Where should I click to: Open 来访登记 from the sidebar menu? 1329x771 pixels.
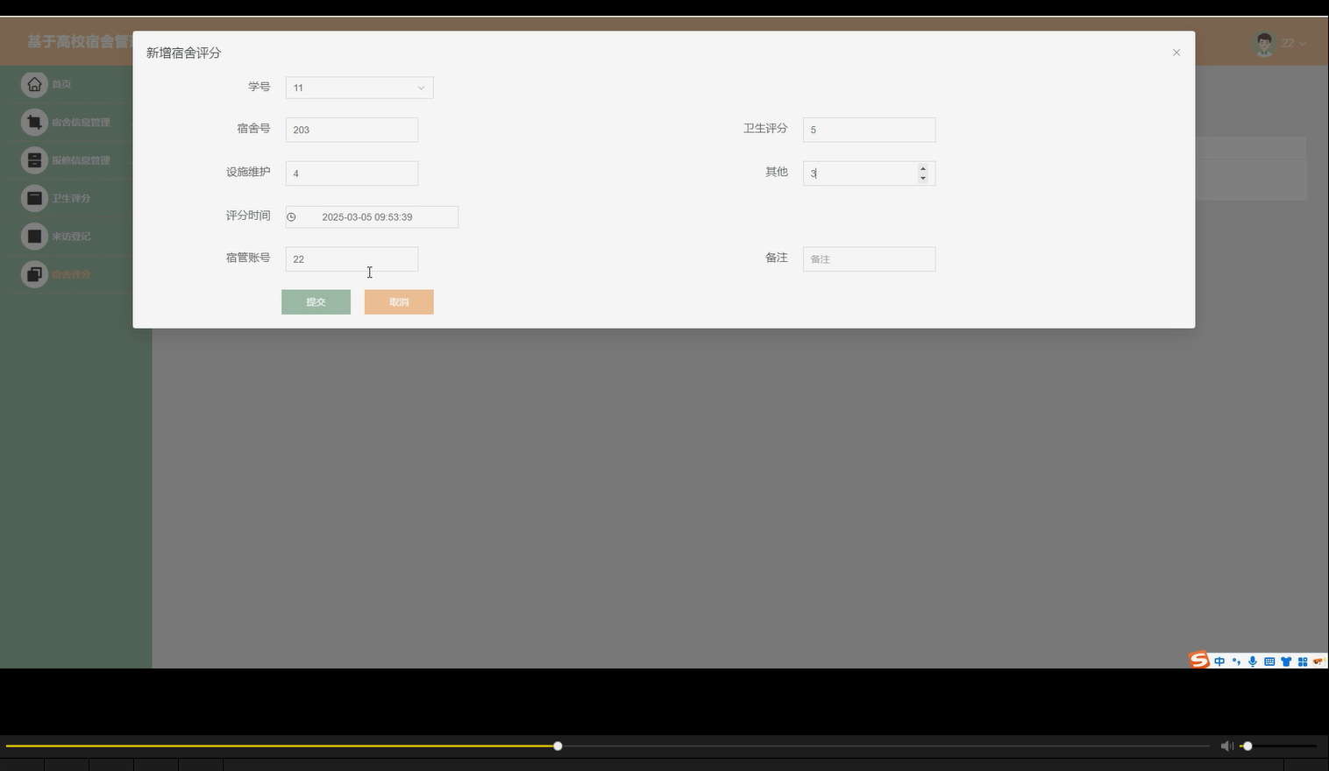(x=34, y=236)
